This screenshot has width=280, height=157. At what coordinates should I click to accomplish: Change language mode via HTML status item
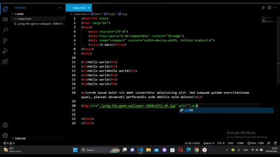click(x=240, y=143)
